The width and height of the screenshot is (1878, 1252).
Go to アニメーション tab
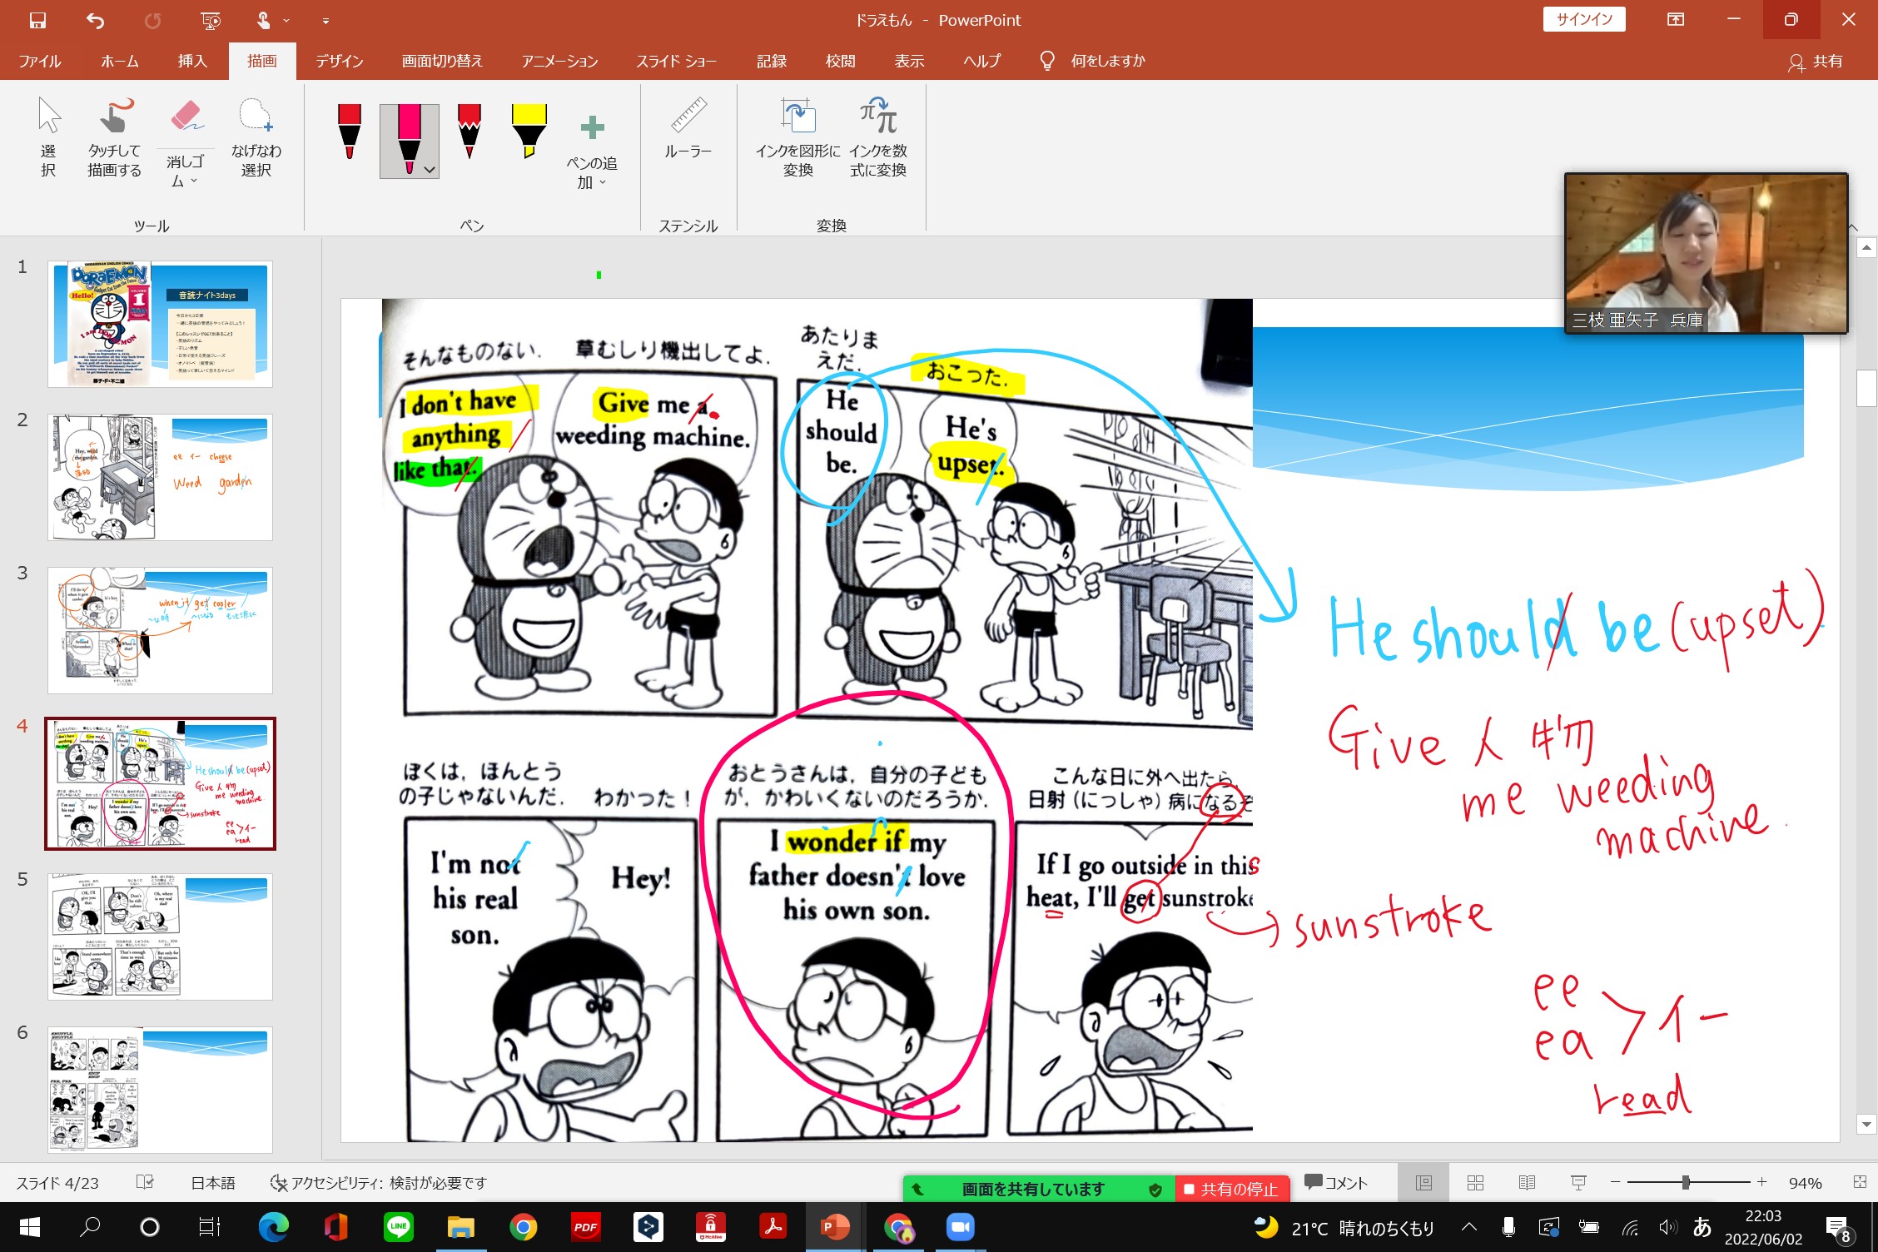[x=559, y=61]
